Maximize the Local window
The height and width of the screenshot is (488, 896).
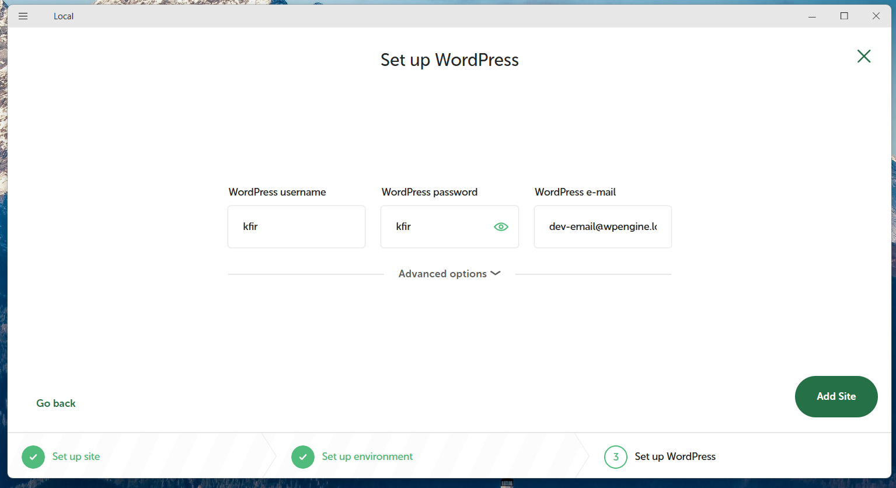tap(844, 16)
